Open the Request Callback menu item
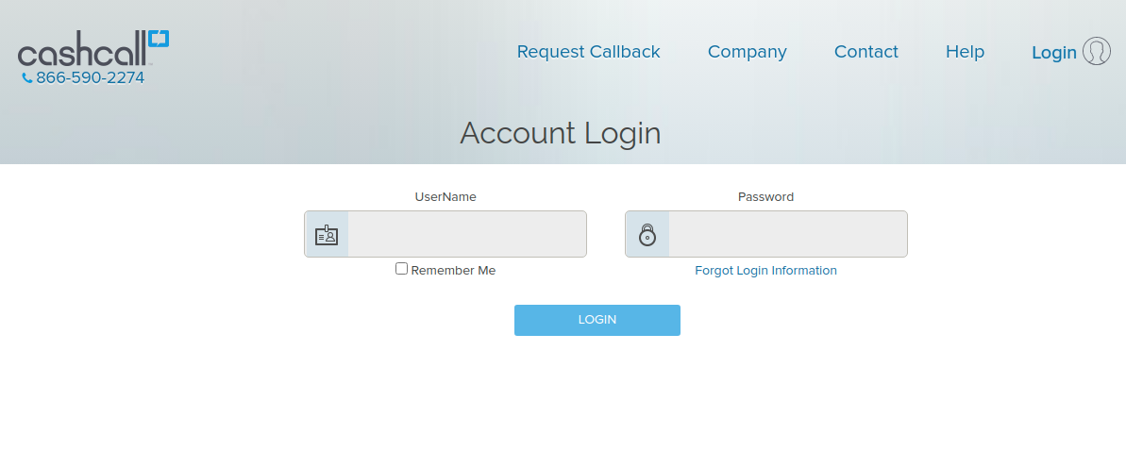This screenshot has height=451, width=1126. (588, 52)
